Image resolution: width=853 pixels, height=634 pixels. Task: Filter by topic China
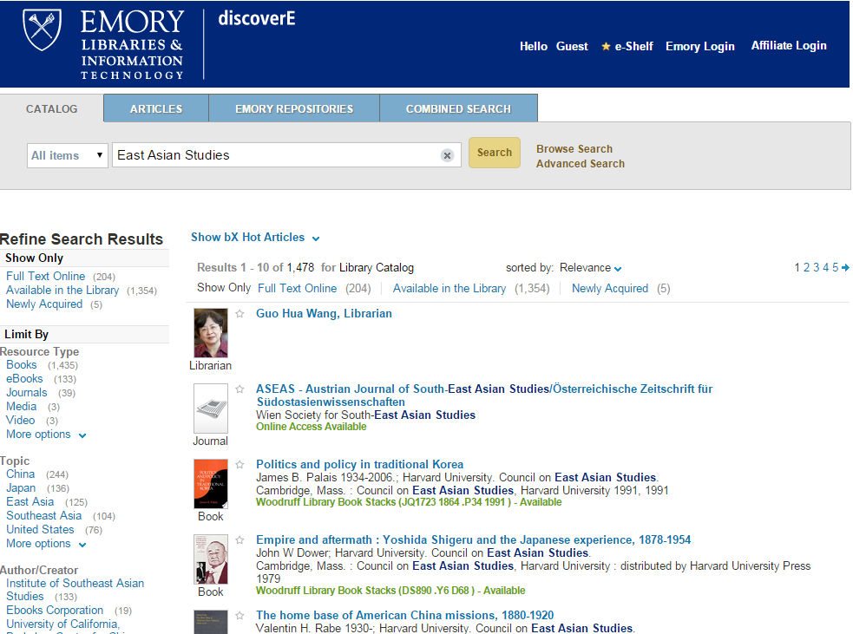point(20,474)
